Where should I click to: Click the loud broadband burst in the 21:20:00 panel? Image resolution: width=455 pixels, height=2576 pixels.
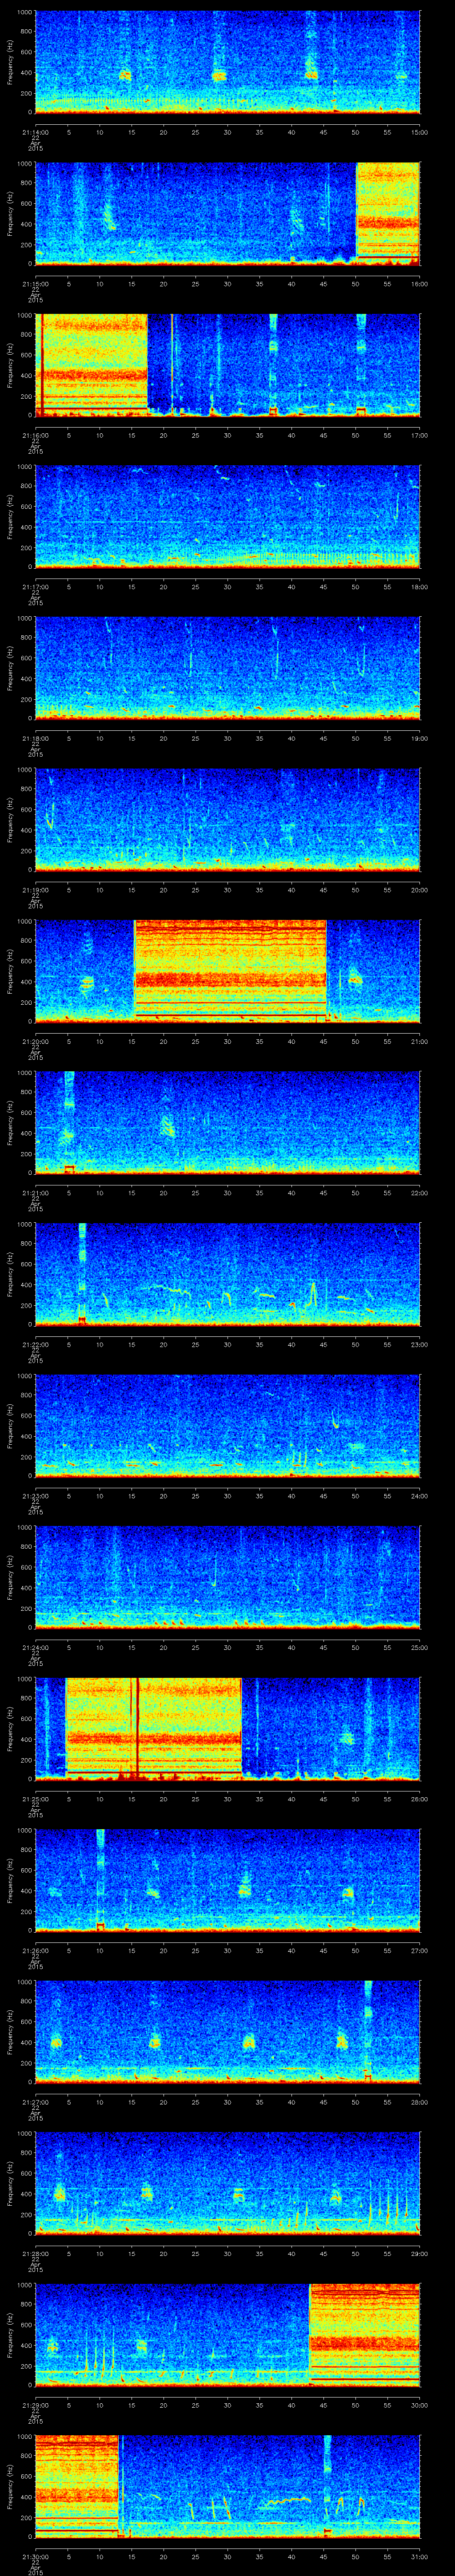point(230,971)
